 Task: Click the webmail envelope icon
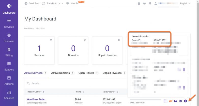(x=176, y=101)
